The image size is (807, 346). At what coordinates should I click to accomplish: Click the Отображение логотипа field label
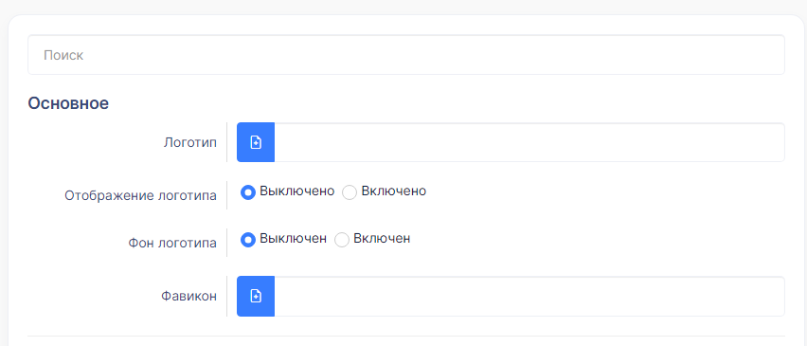[140, 195]
